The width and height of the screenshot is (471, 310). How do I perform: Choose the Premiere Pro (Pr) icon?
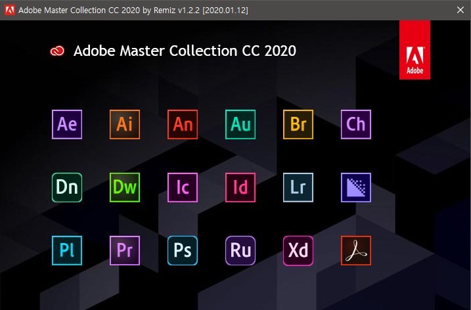[125, 250]
